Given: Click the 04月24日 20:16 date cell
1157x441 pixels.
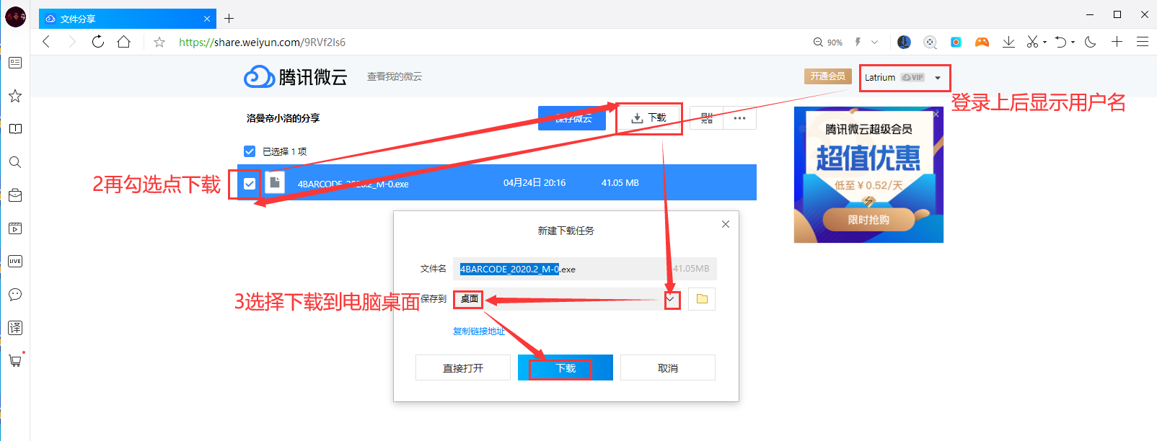Looking at the screenshot, I should click(x=534, y=183).
